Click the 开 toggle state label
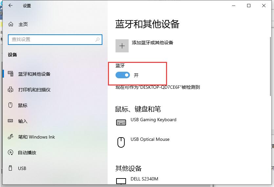274x187 pixels. pyautogui.click(x=136, y=75)
